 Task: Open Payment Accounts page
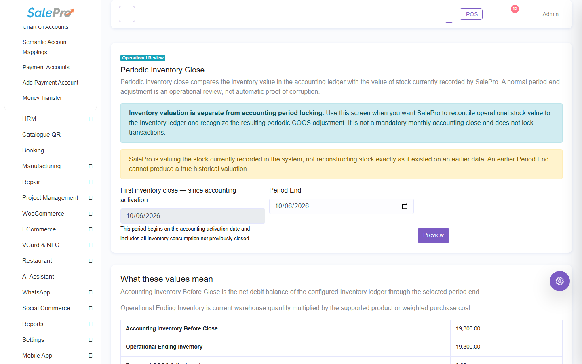(x=46, y=67)
